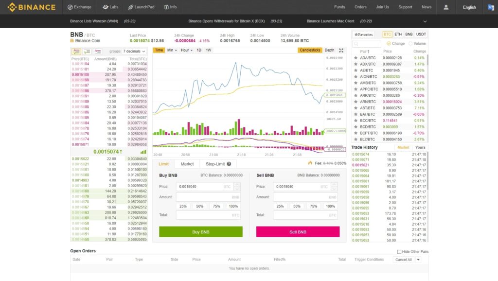This screenshot has height=281, width=498.
Task: Click the Buy BNB Amount input field
Action: pyautogui.click(x=208, y=197)
